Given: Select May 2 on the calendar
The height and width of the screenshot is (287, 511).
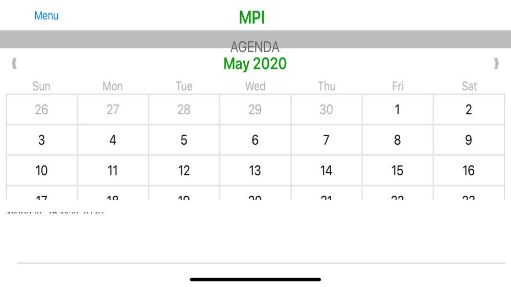Looking at the screenshot, I should [x=469, y=110].
